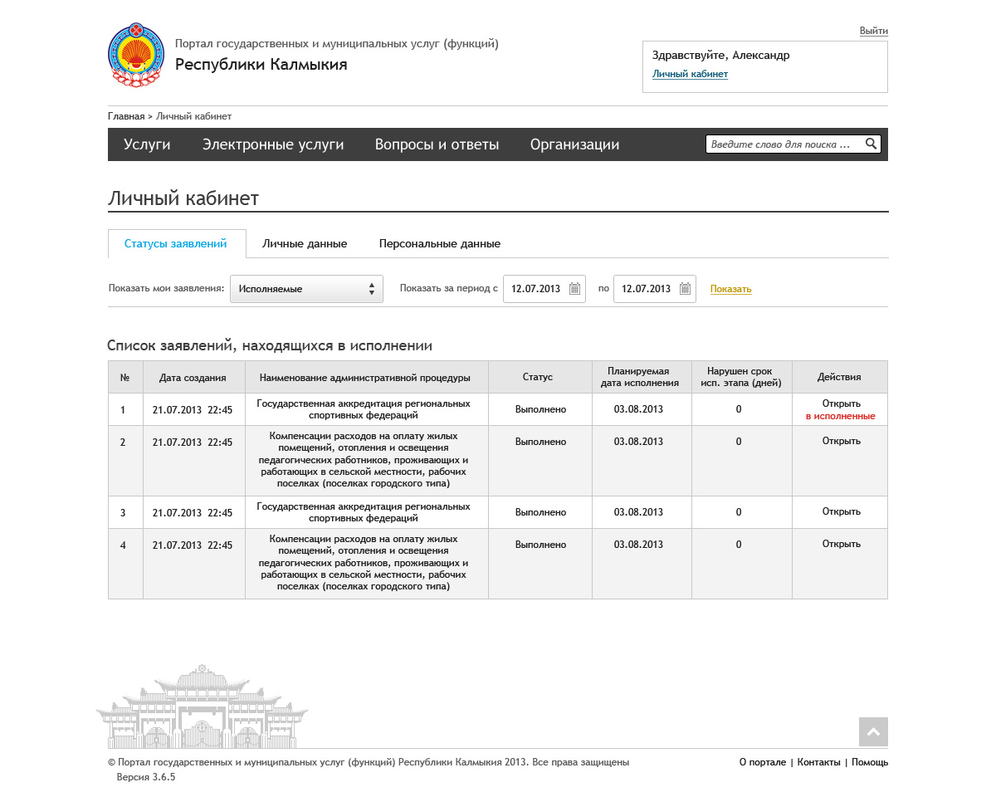Open the 'Контакты' footer link
This screenshot has height=797, width=996.
pos(818,762)
